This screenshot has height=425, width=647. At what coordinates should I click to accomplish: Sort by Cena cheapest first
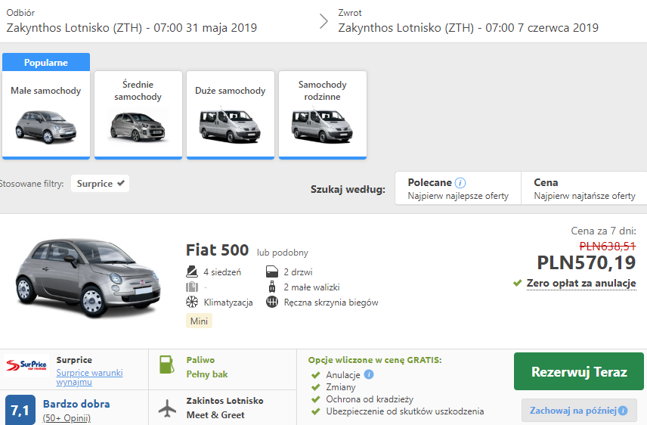coord(584,189)
